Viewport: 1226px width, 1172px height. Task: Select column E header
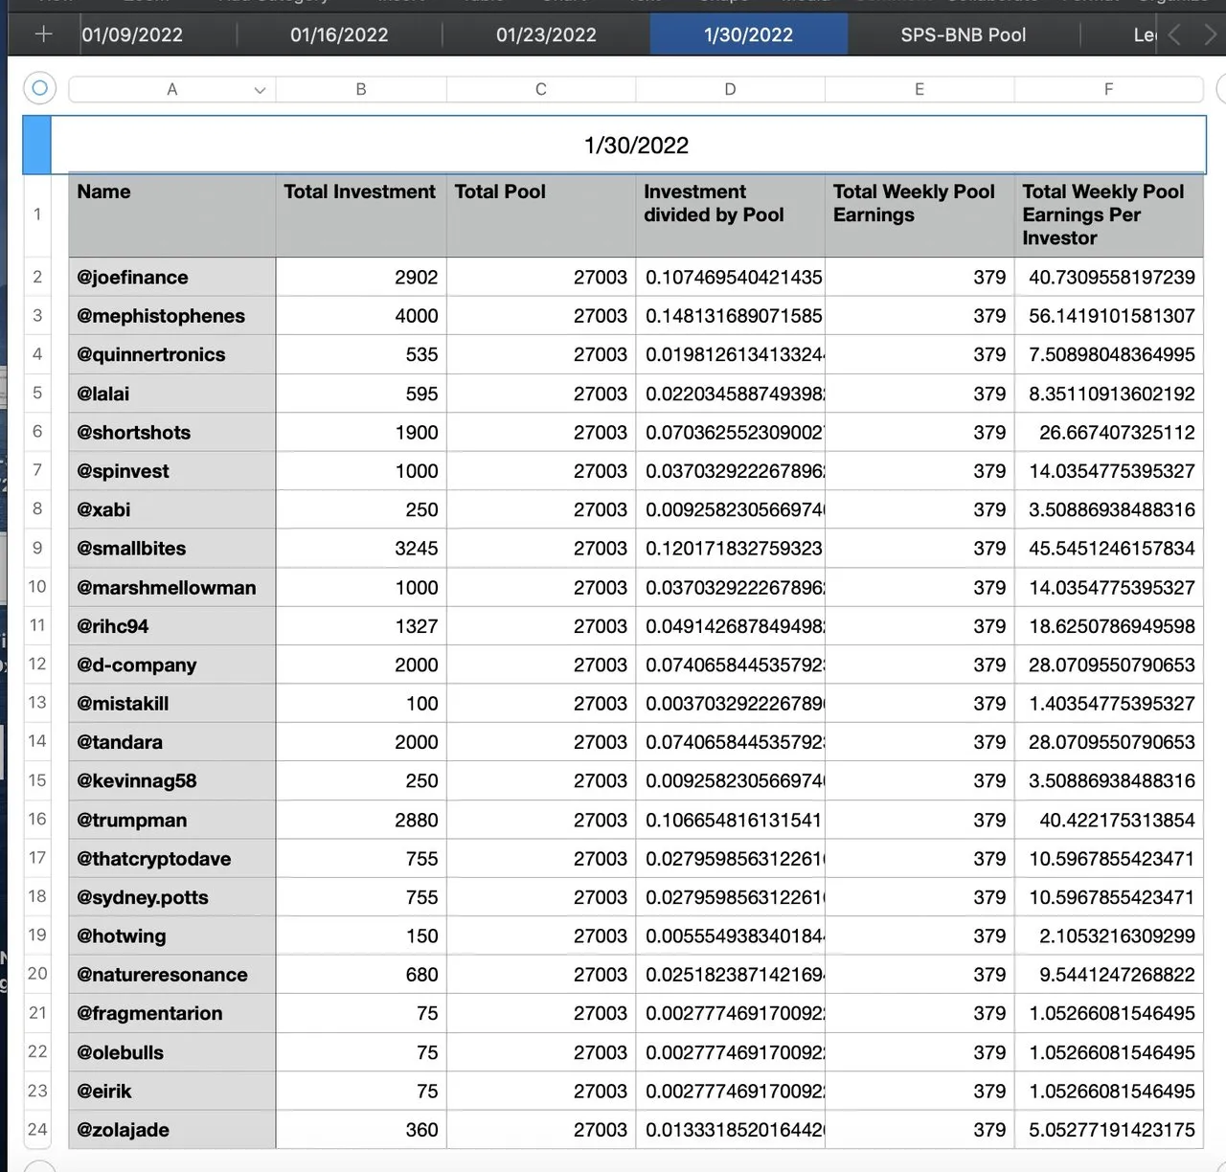point(919,89)
